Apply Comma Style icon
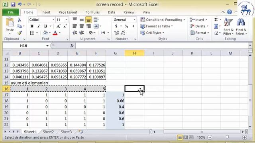Screen dimensions: 255x143 click(133, 26)
